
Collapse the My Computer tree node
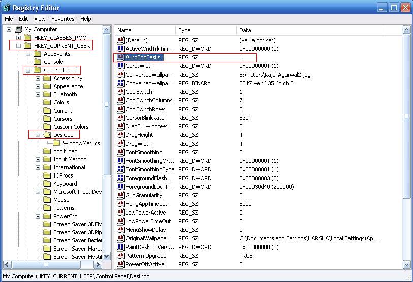[x=9, y=29]
